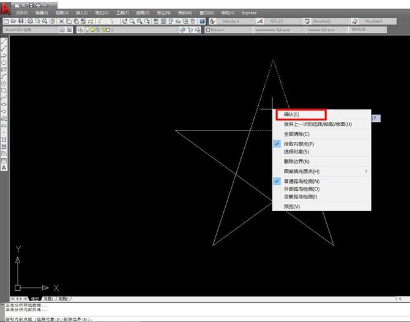Select the Line tool in draw toolbar
Image resolution: width=410 pixels, height=322 pixels.
point(4,42)
